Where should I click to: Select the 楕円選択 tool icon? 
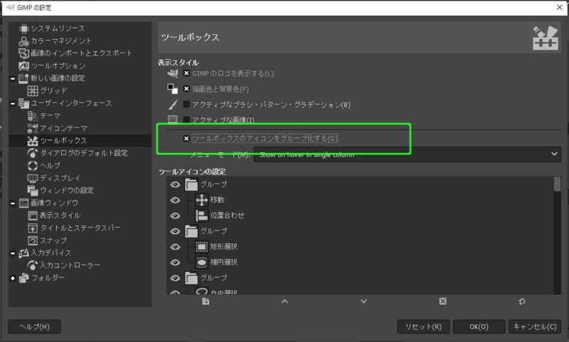pos(201,262)
